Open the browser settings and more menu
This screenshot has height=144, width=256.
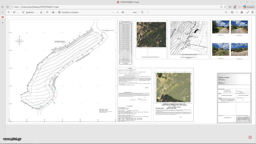click(240, 7)
